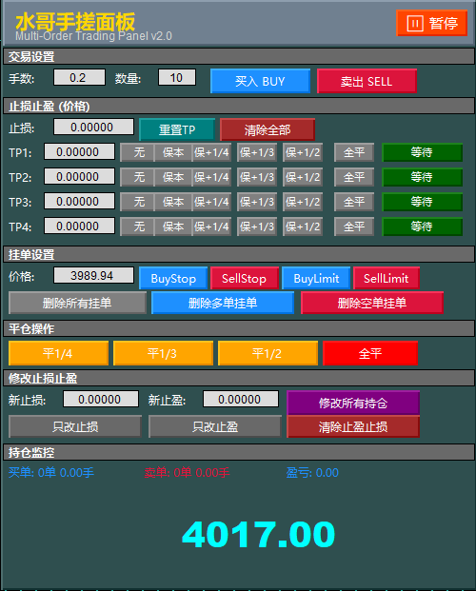
Task: Select 保+1/4 option in TP4 row
Action: pos(211,227)
